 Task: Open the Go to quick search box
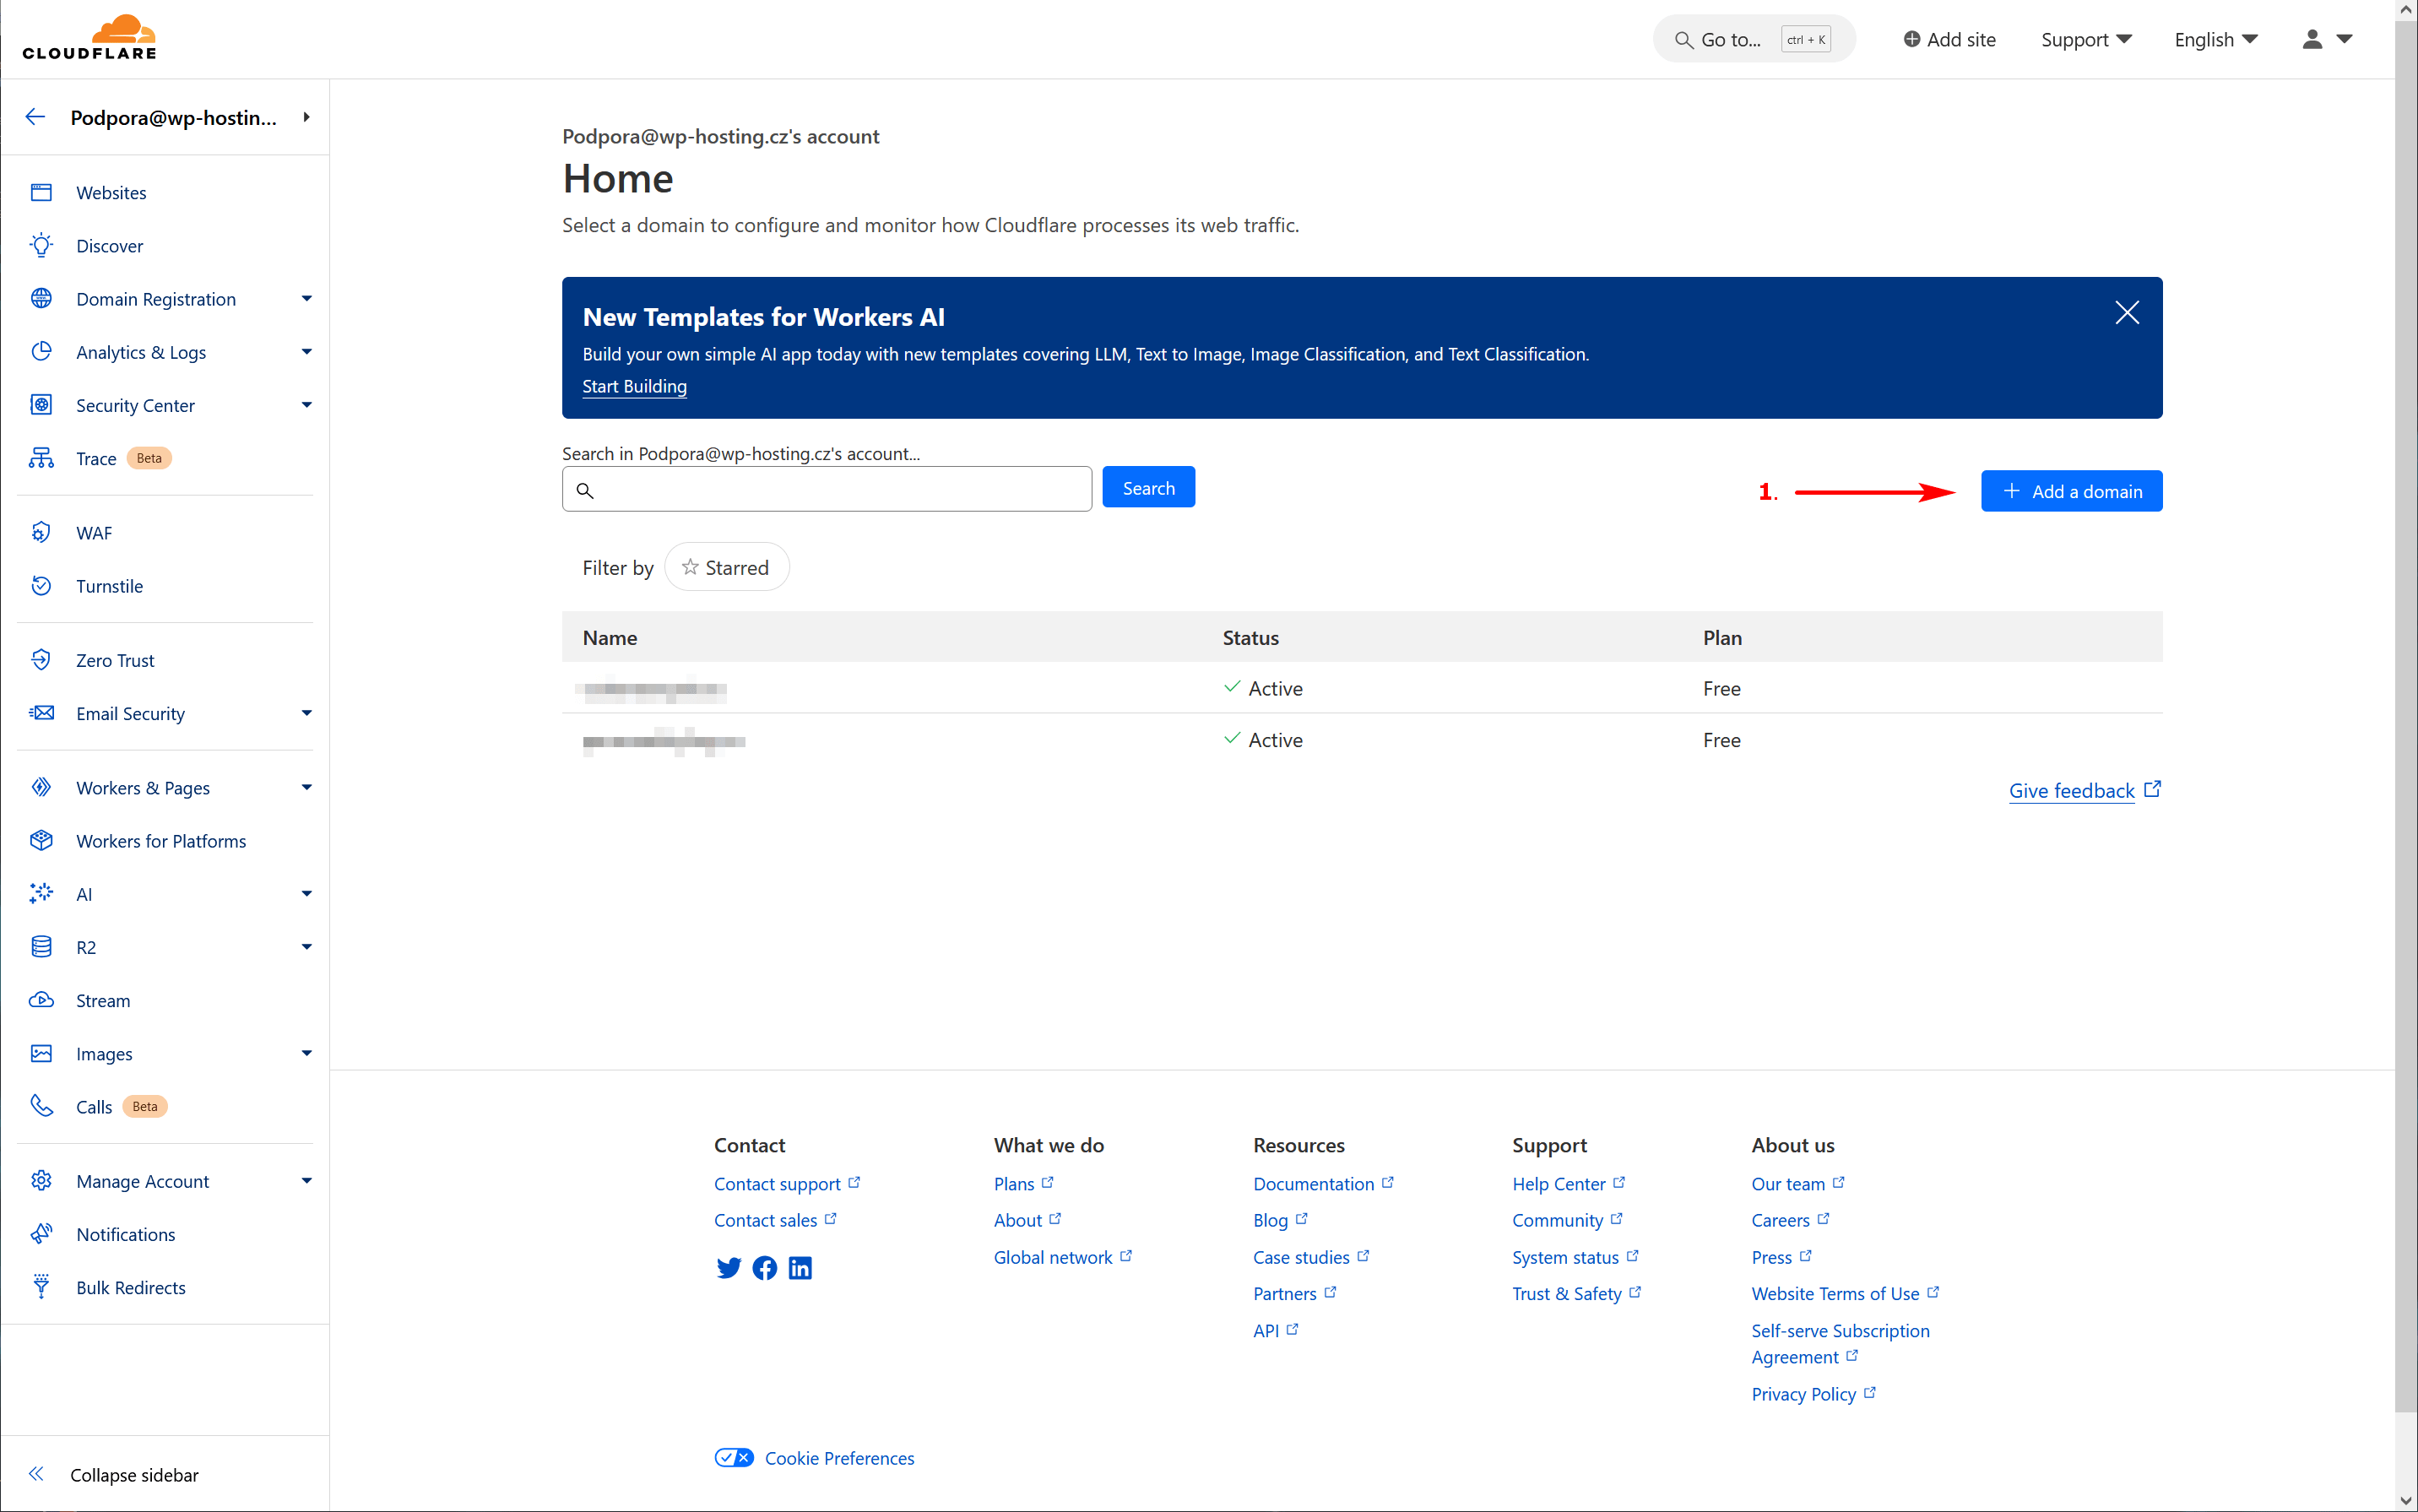point(1753,39)
